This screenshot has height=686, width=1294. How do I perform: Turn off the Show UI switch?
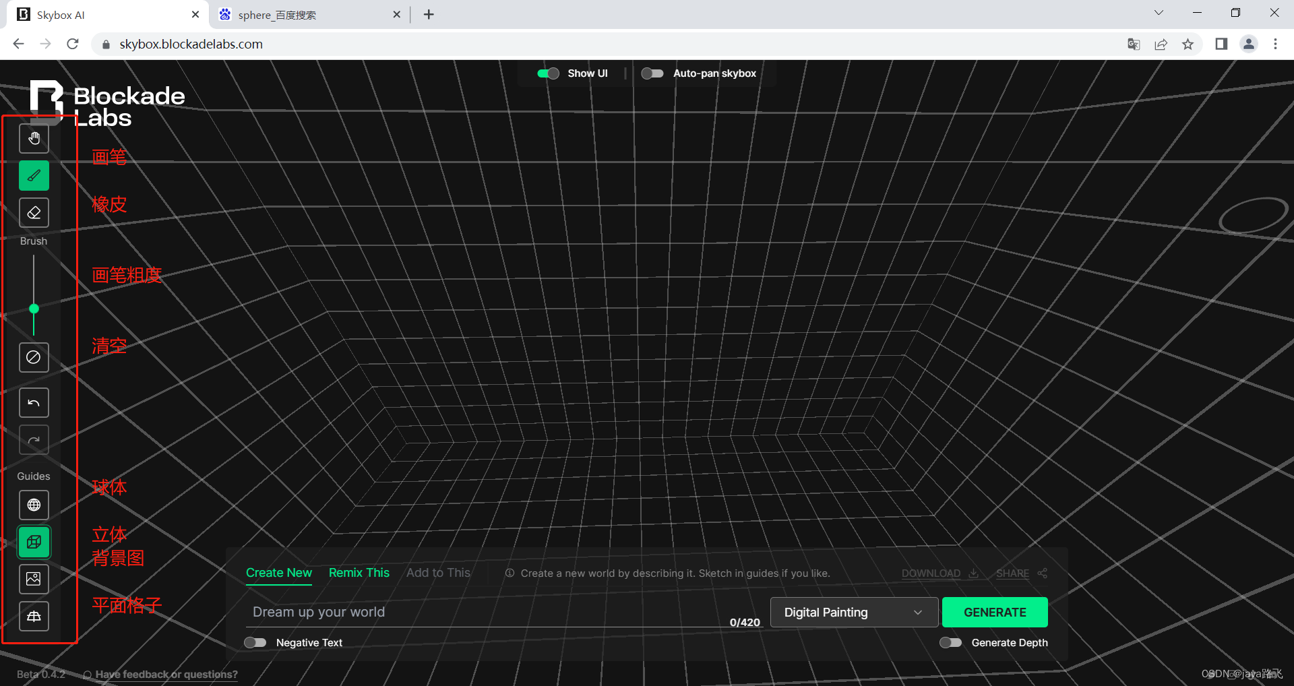(548, 73)
